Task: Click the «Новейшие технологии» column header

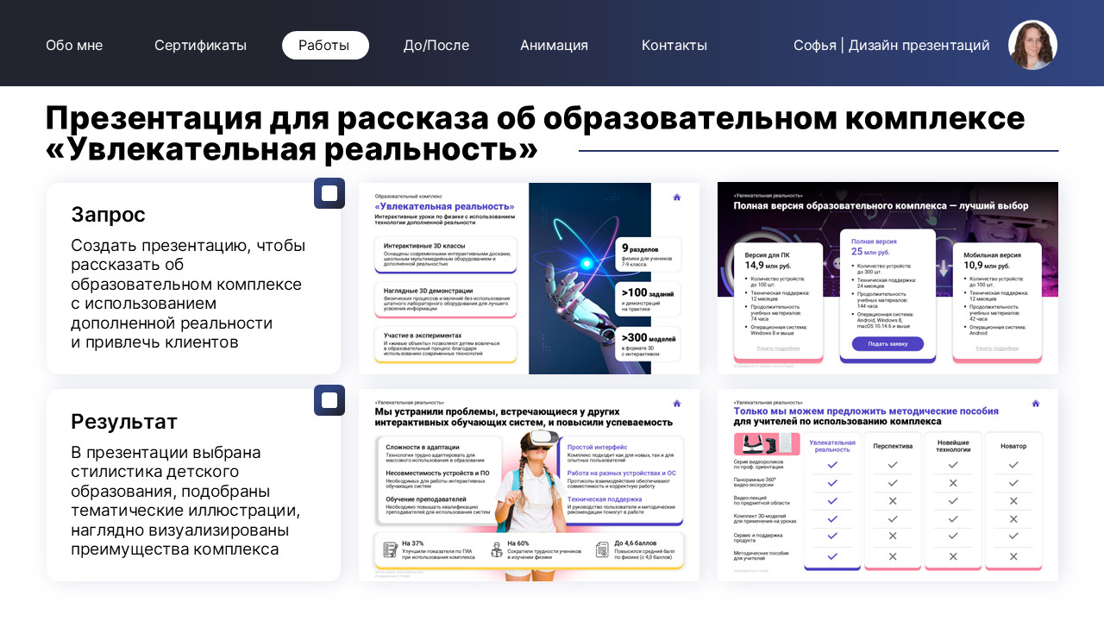Action: 953,446
